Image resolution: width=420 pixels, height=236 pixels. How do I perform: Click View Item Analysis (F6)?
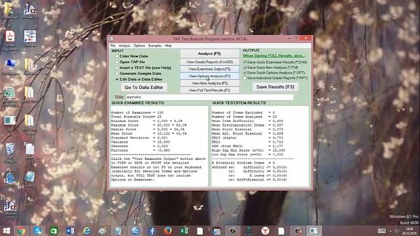point(209,83)
